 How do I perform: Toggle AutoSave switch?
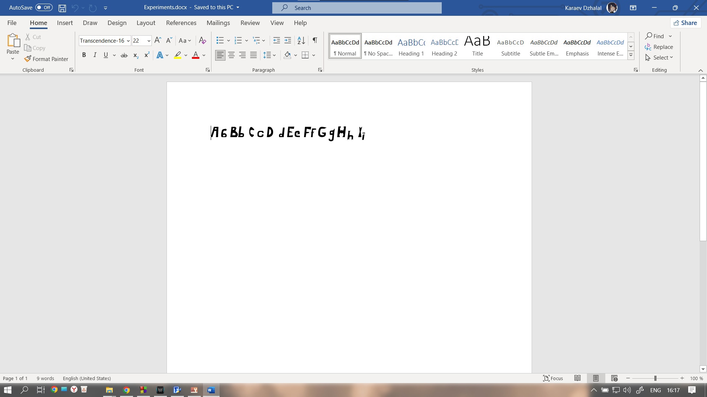click(x=44, y=8)
